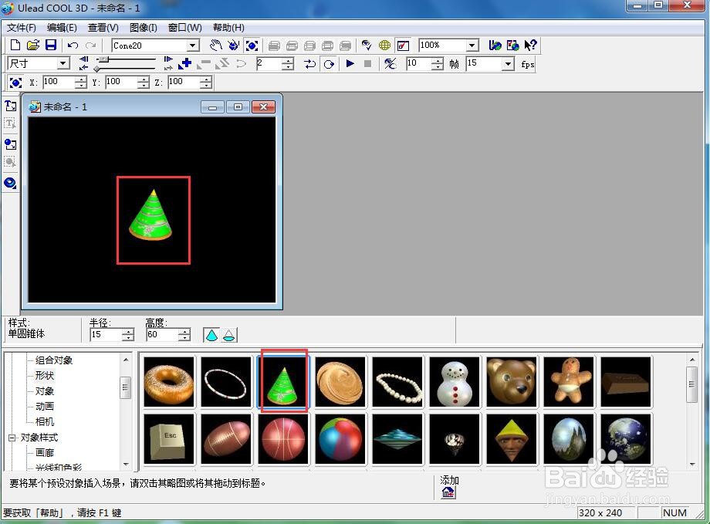Select the donut thumbnail
Screen dimensions: 710x524
click(168, 382)
